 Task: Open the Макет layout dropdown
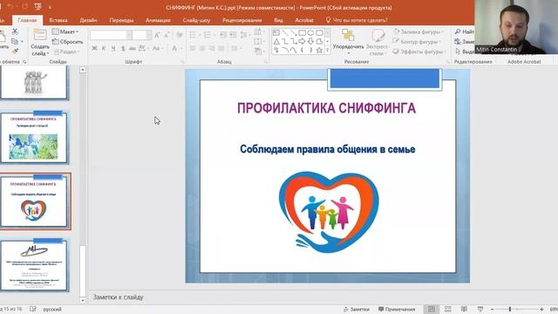[x=65, y=31]
